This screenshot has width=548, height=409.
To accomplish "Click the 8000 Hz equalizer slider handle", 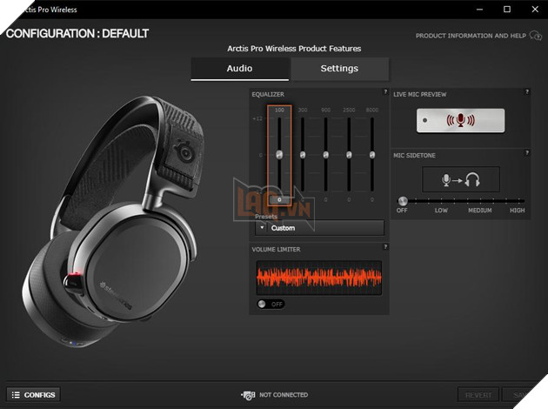I will [372, 155].
